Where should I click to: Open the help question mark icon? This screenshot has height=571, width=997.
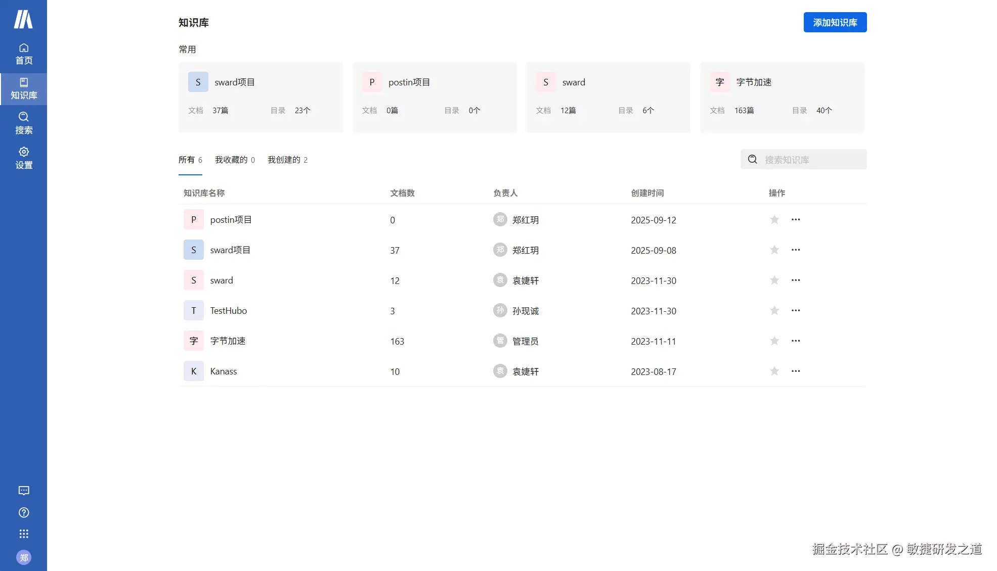click(x=23, y=512)
